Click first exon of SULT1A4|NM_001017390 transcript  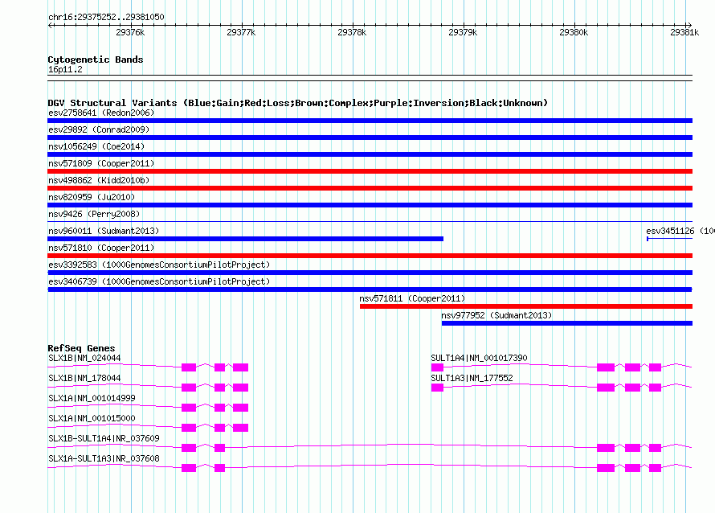[437, 367]
